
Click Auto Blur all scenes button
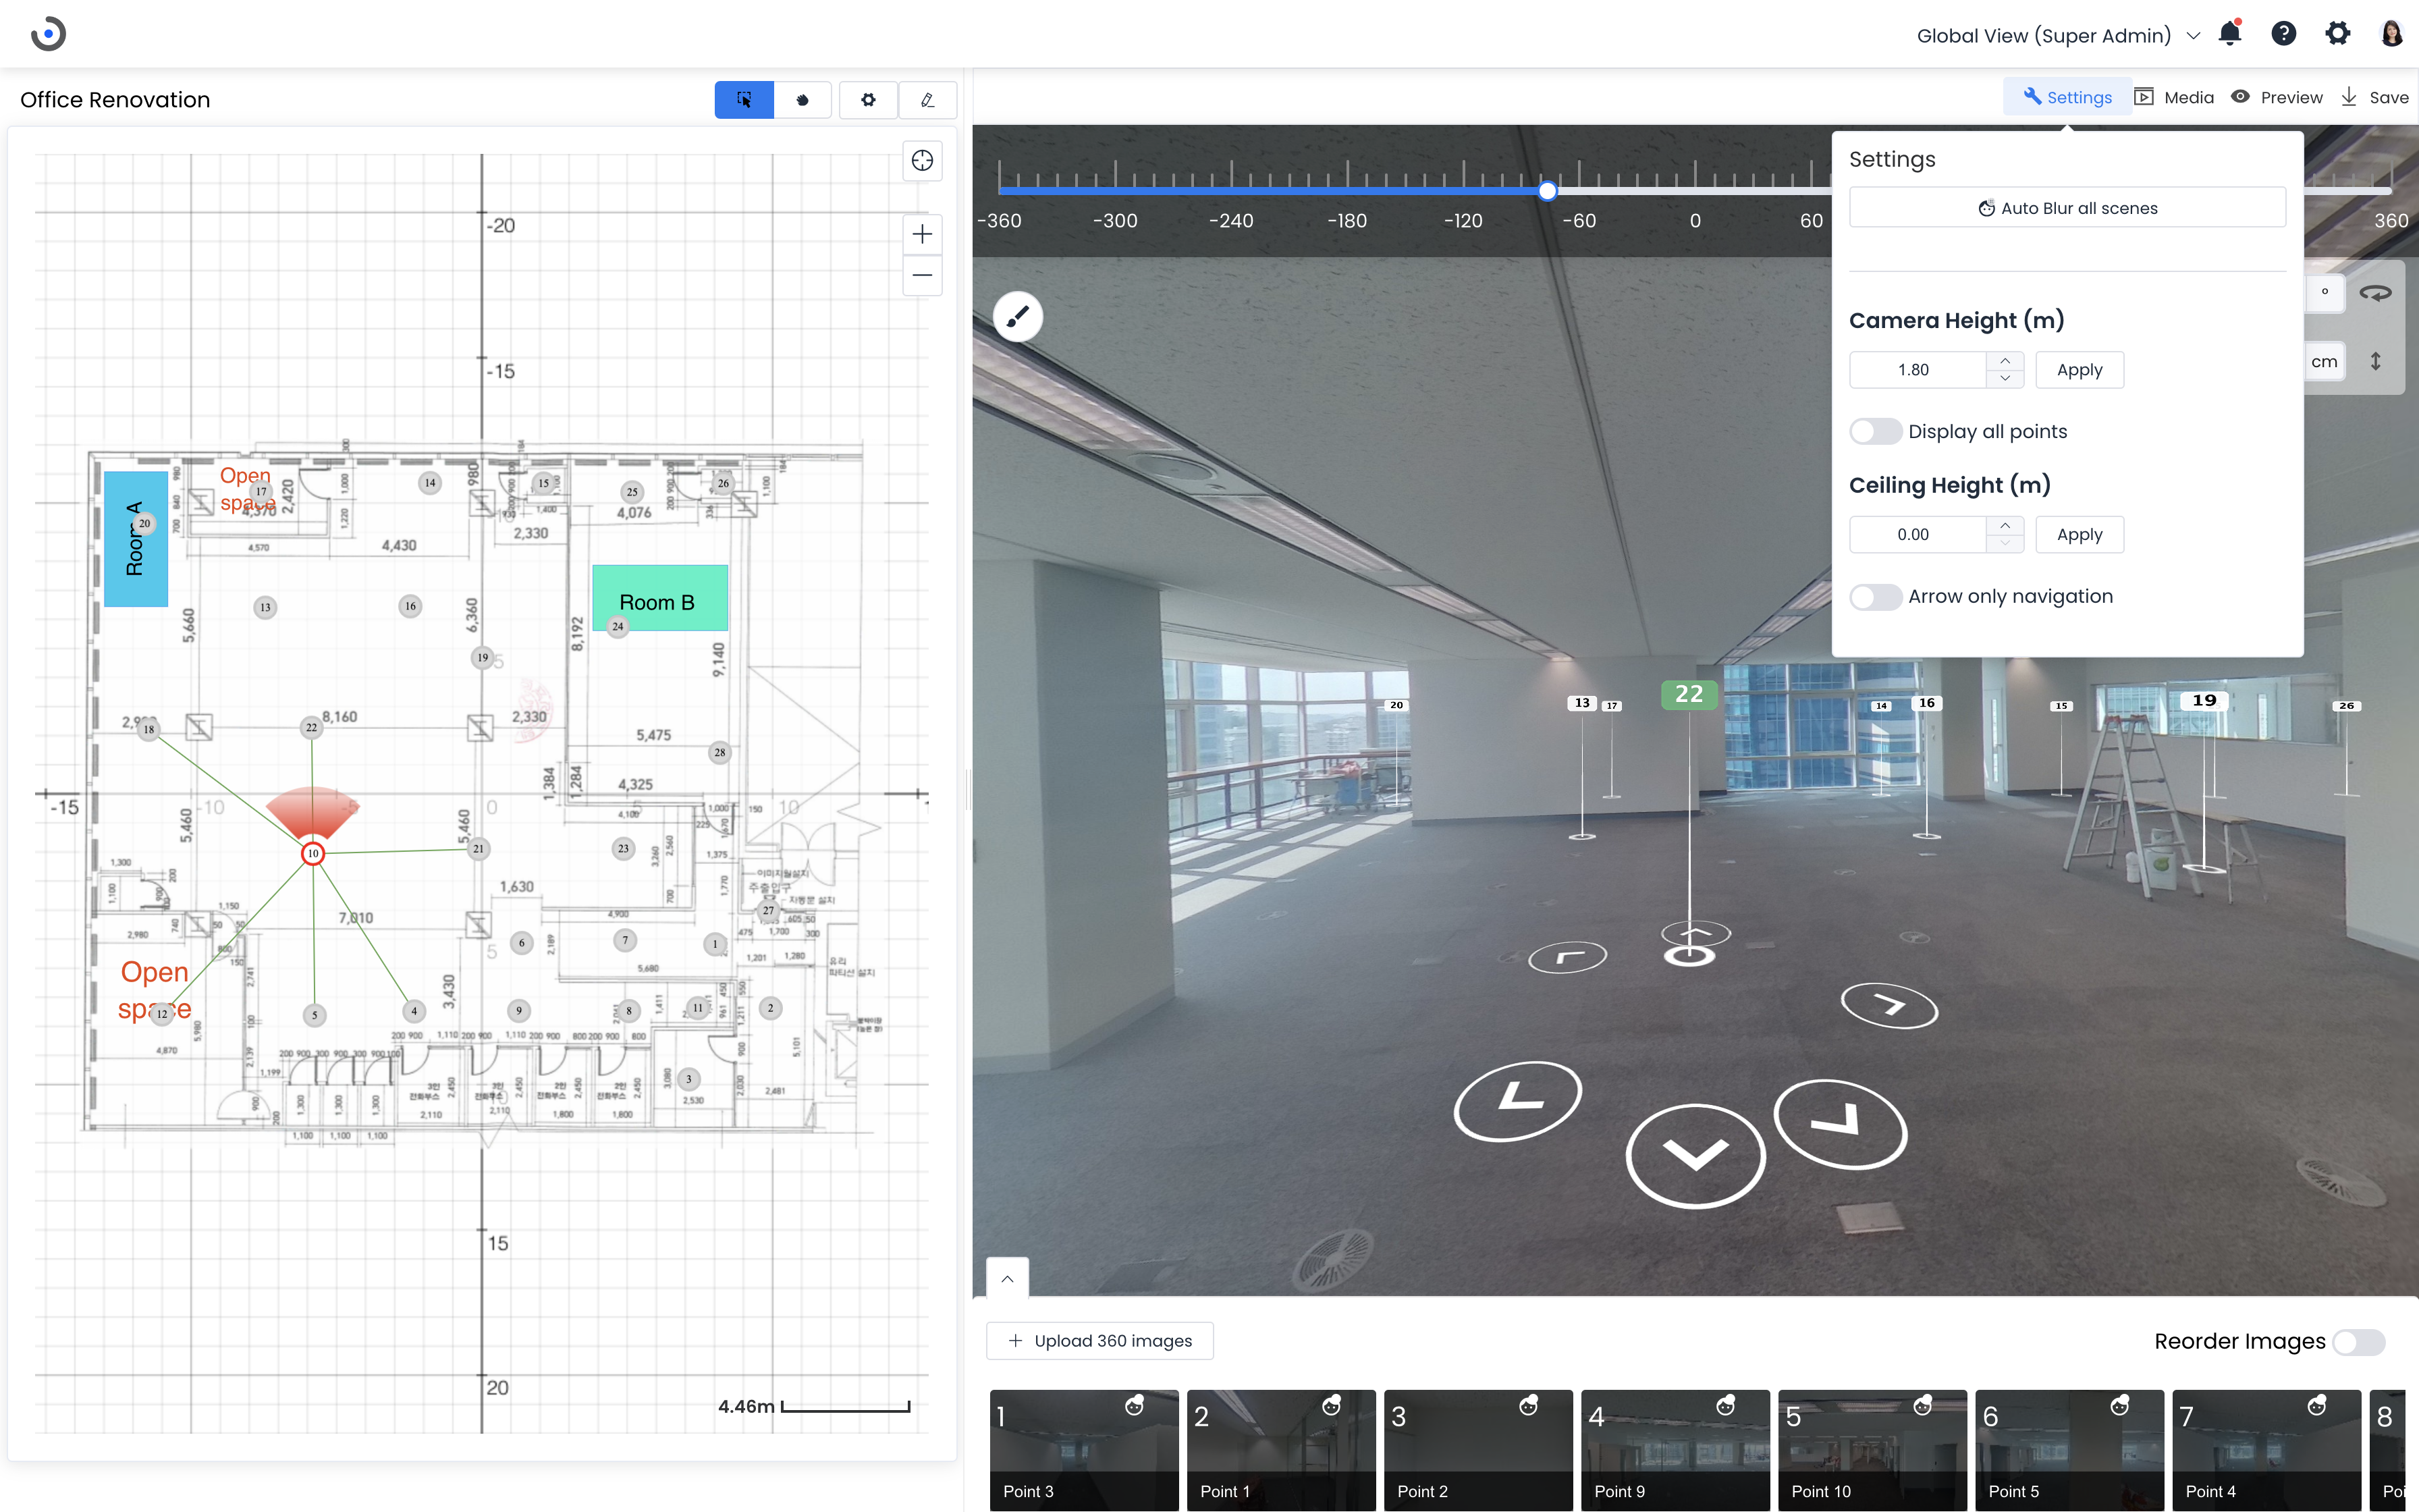2067,208
